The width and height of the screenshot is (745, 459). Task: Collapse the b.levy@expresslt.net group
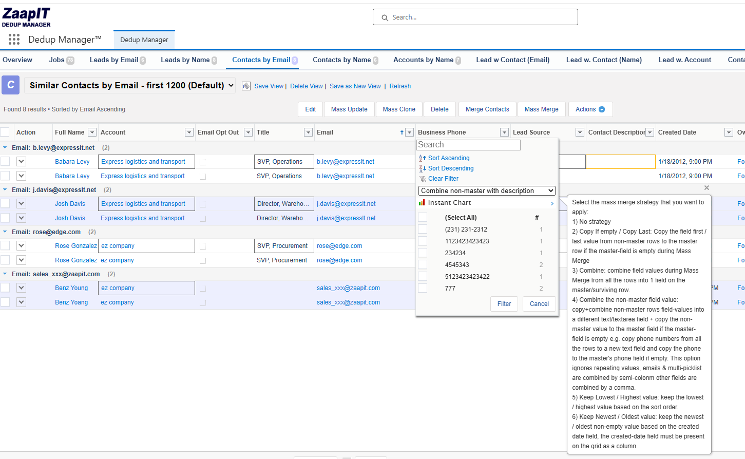(x=5, y=147)
